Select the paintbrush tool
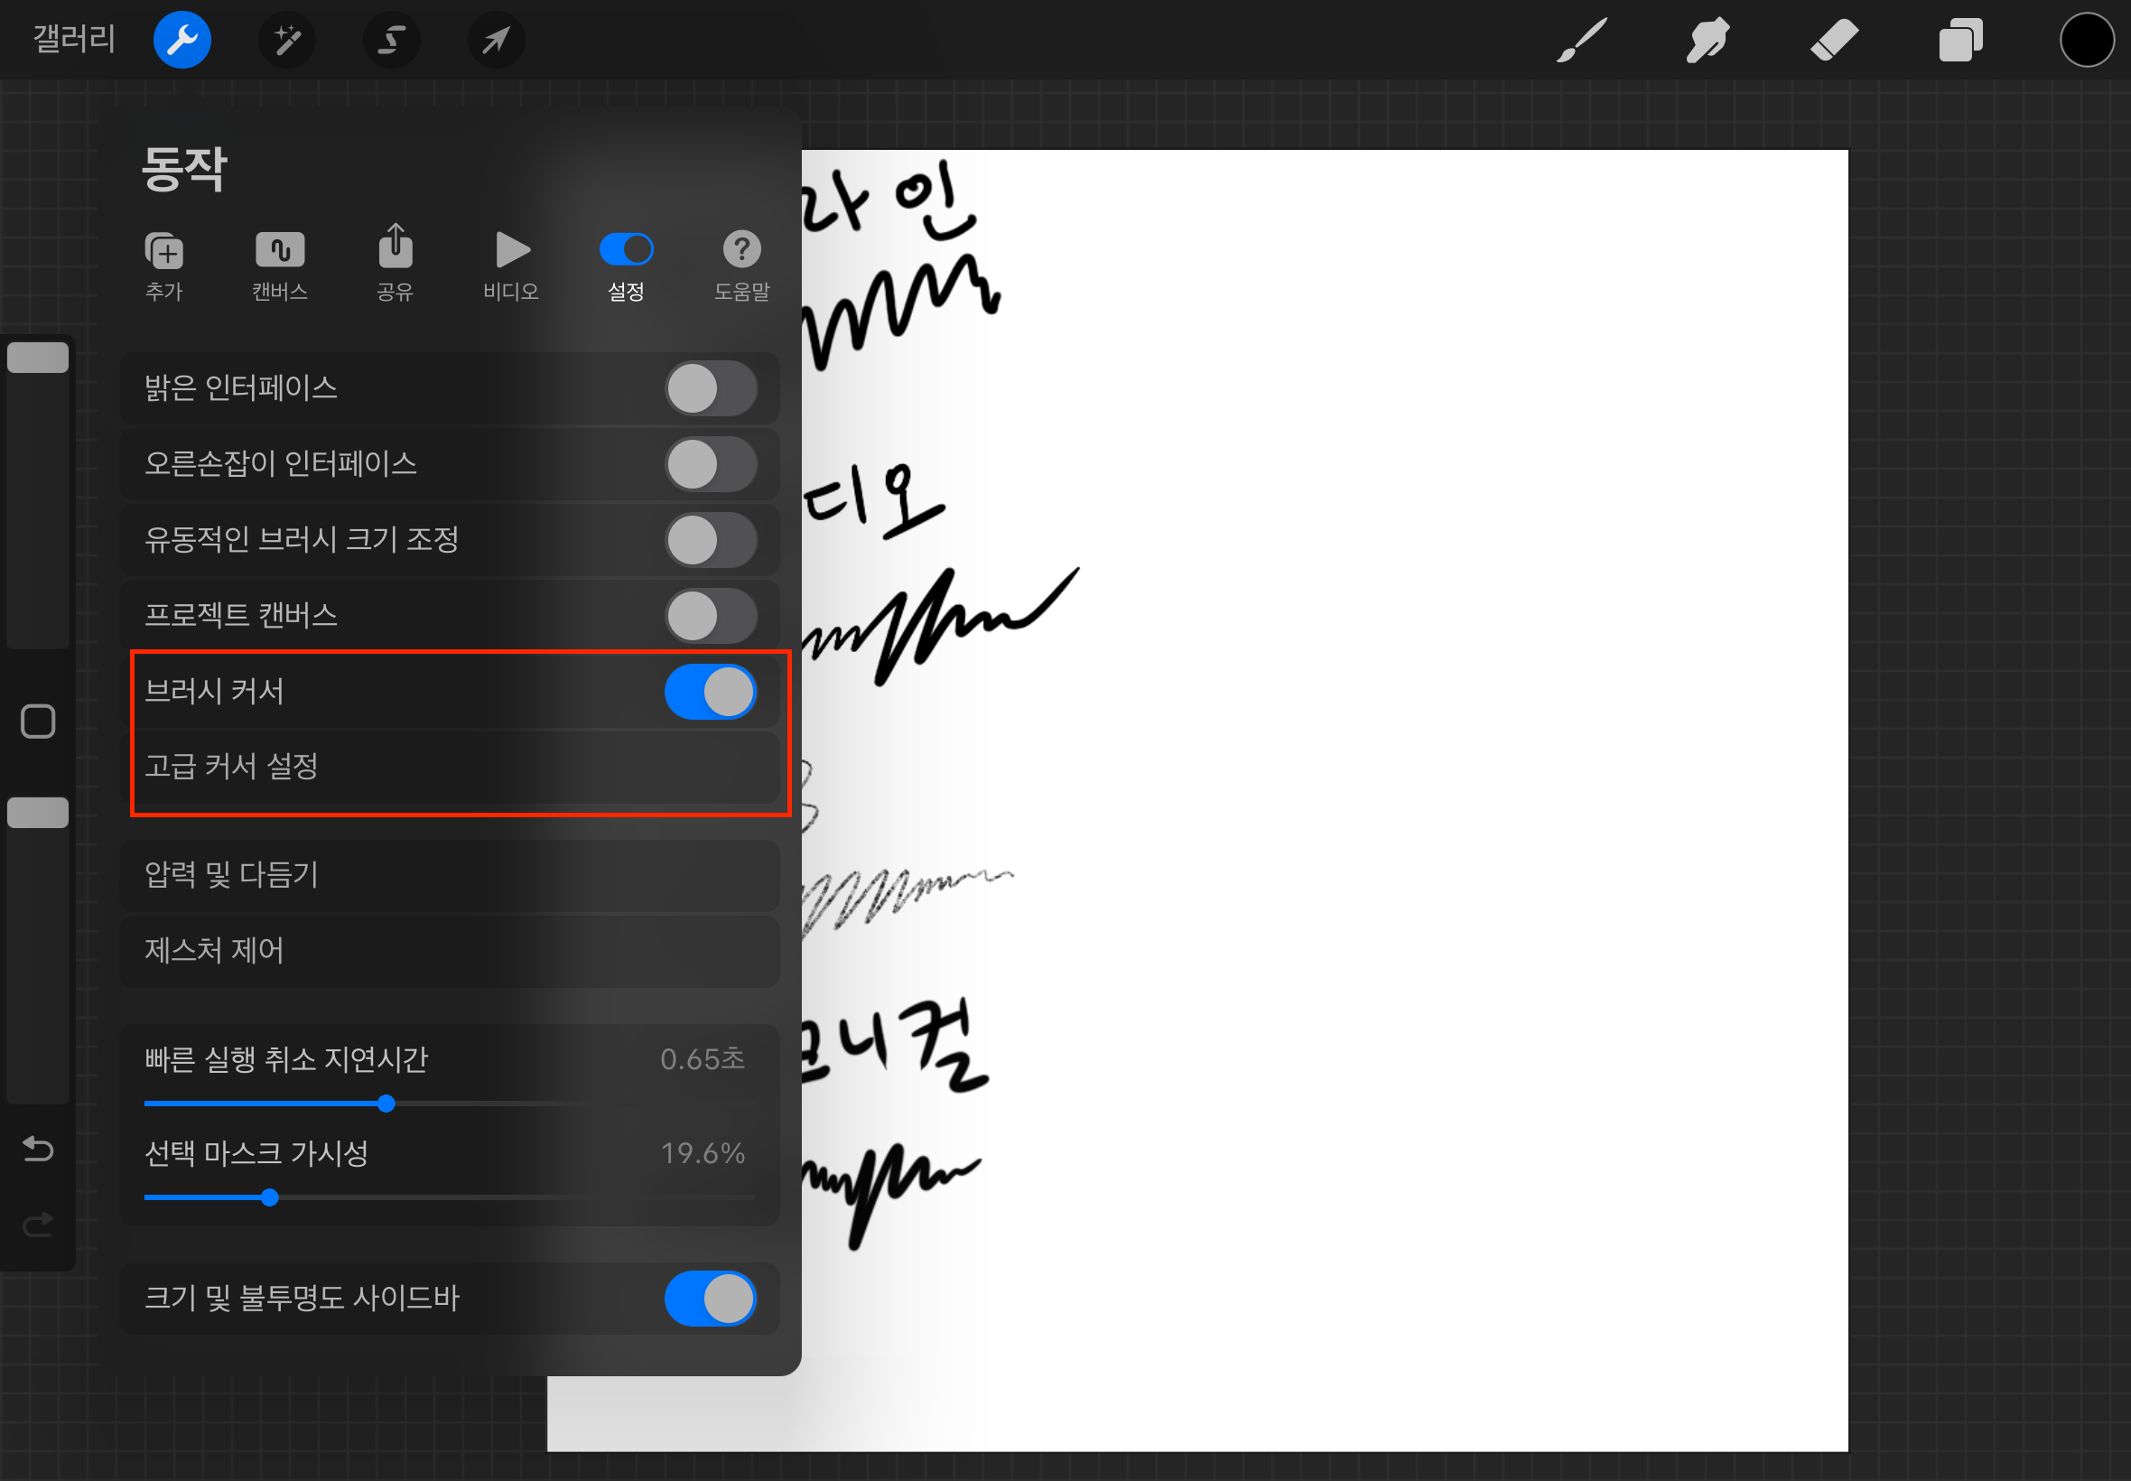The image size is (2131, 1481). 1581,40
